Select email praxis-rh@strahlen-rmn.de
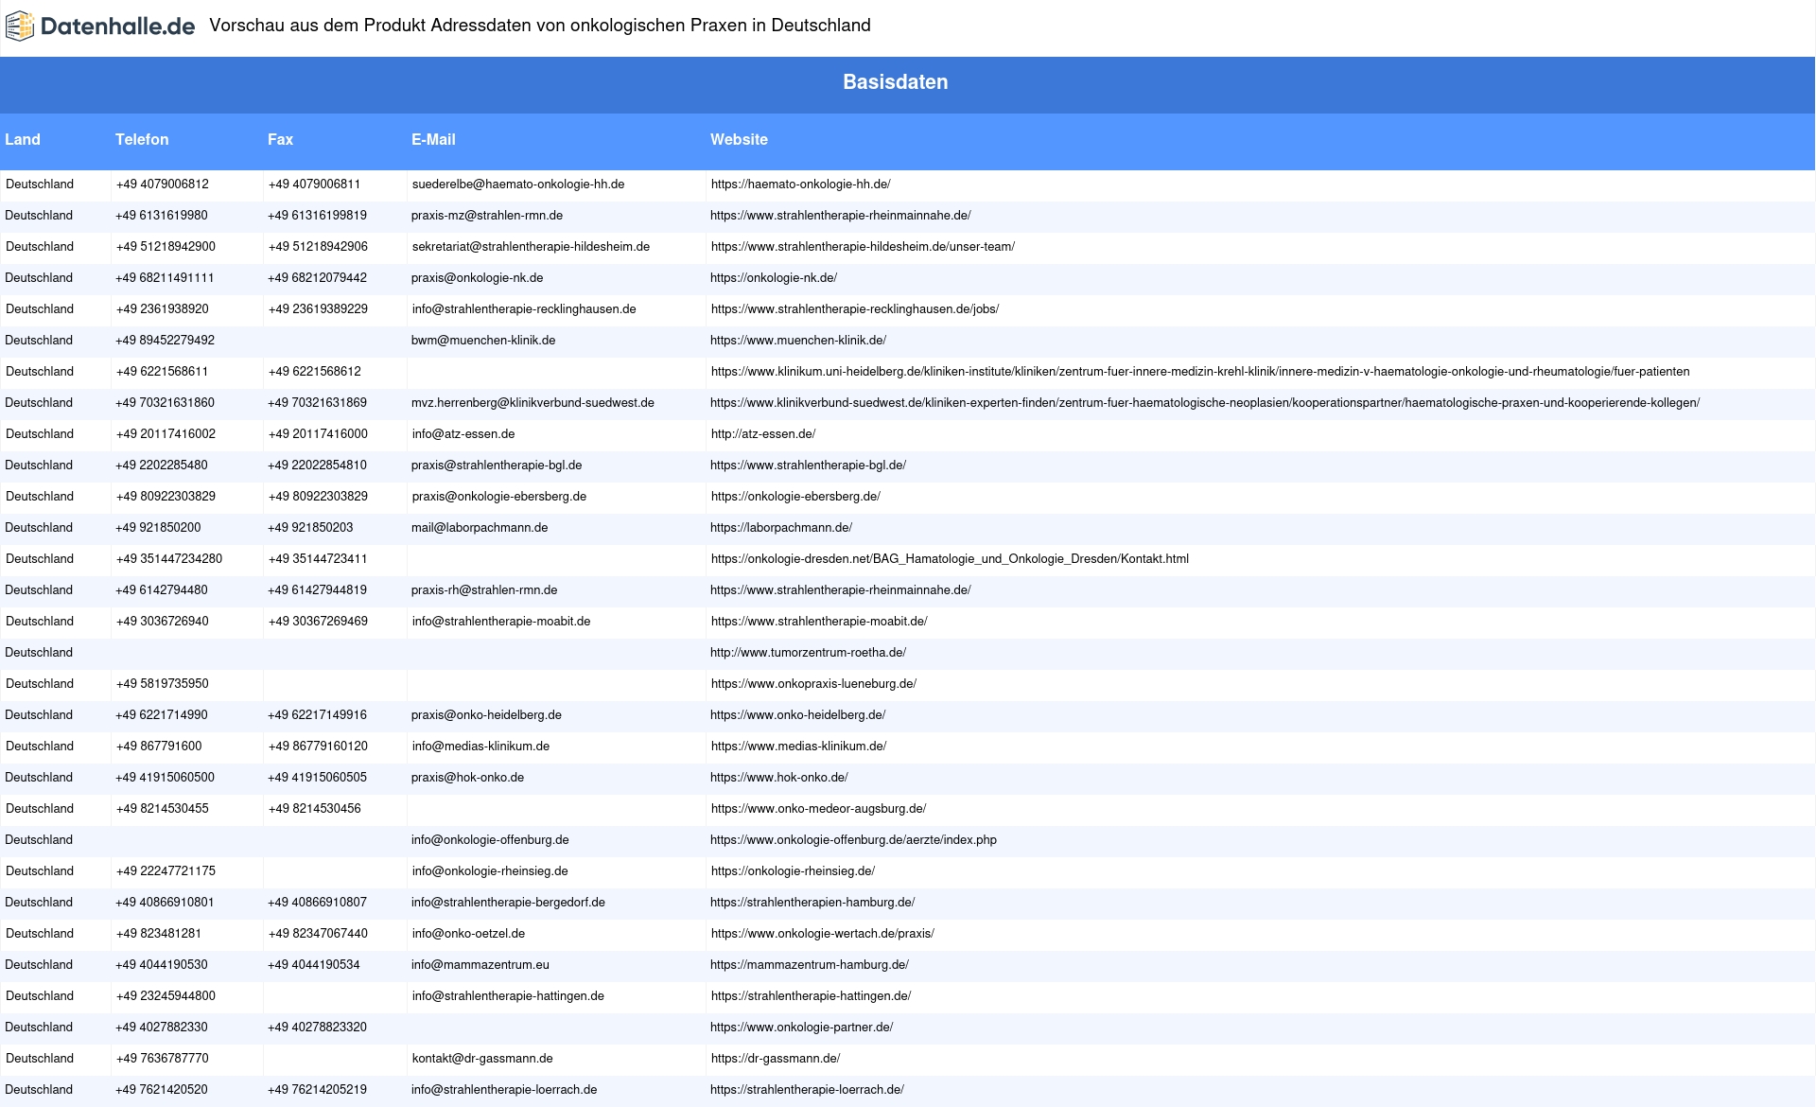Screen dimensions: 1816x1107 tap(484, 590)
